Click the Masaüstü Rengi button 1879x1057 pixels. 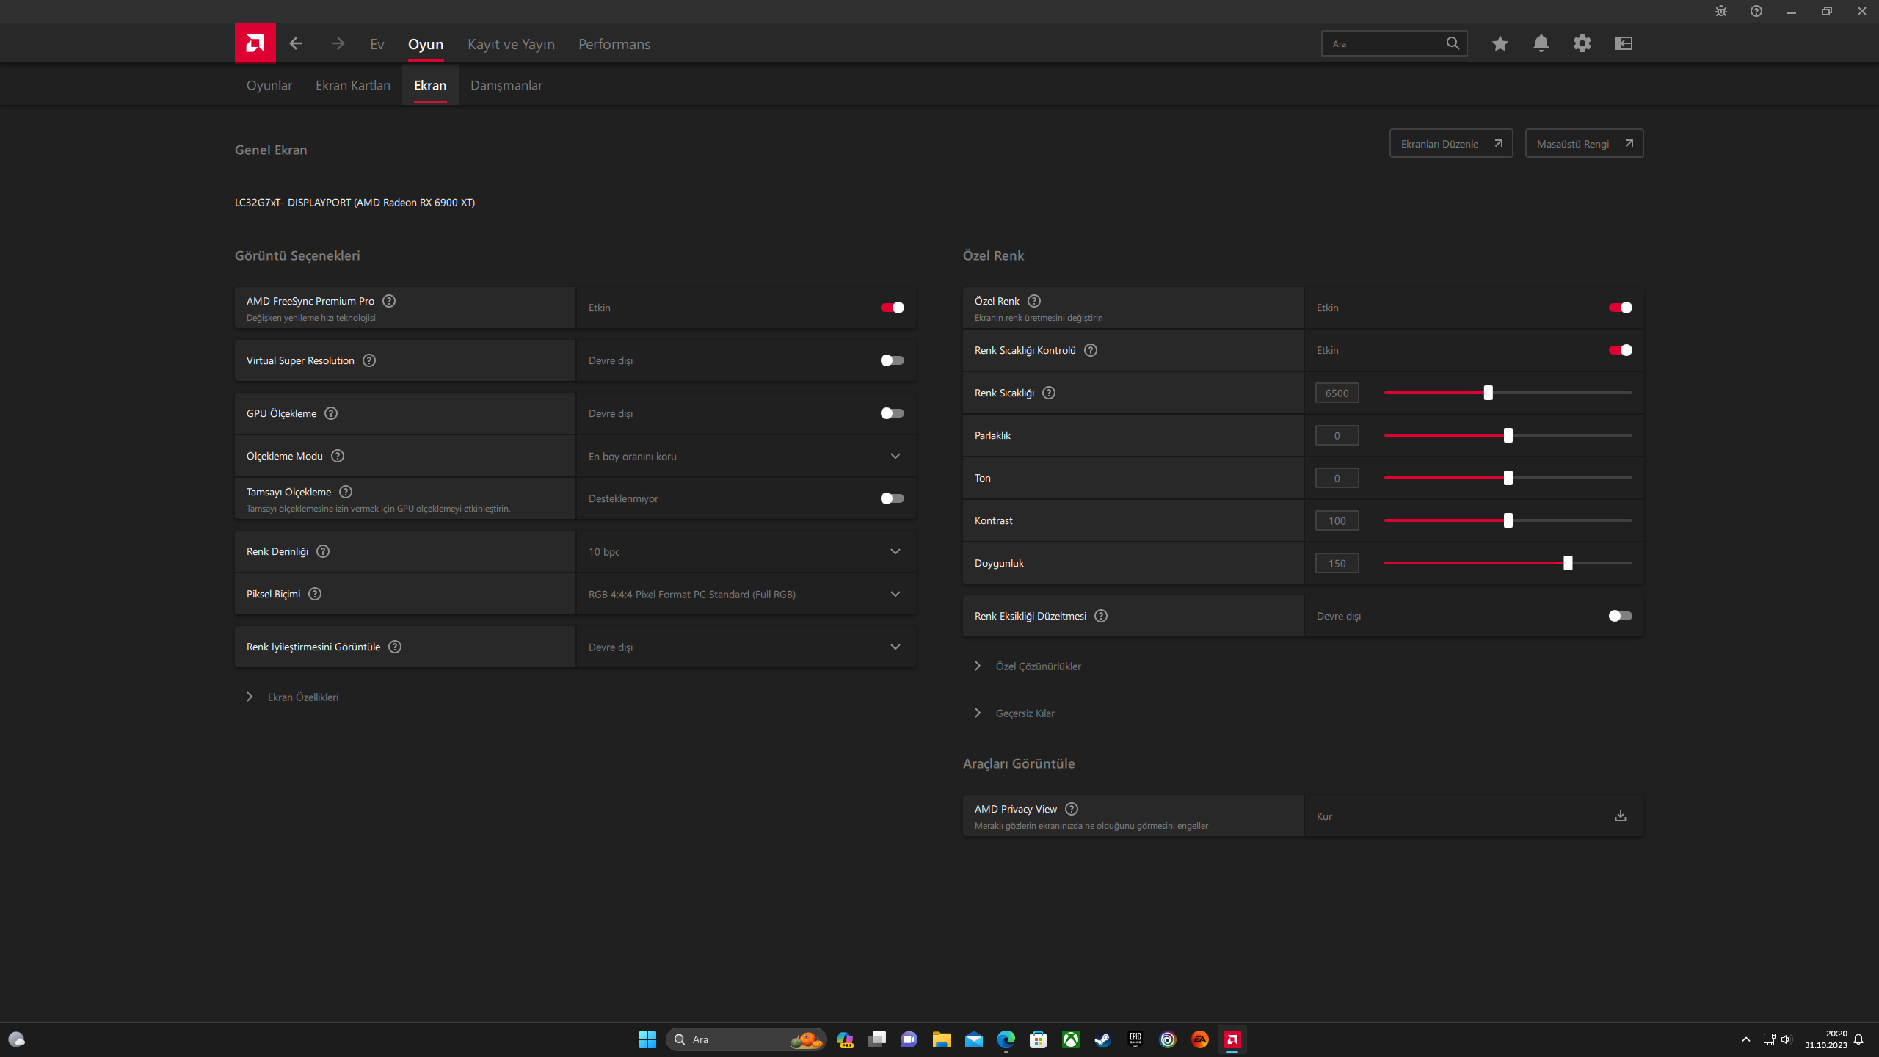point(1584,144)
